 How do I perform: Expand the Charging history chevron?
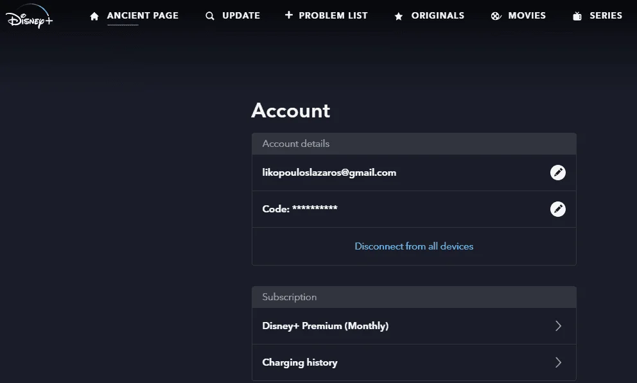pos(558,362)
